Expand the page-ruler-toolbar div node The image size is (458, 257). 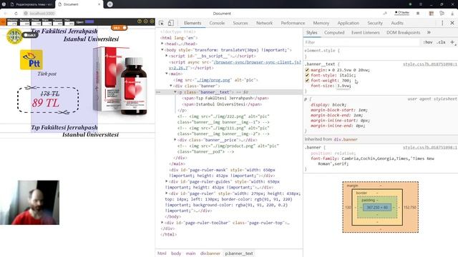tap(162, 223)
